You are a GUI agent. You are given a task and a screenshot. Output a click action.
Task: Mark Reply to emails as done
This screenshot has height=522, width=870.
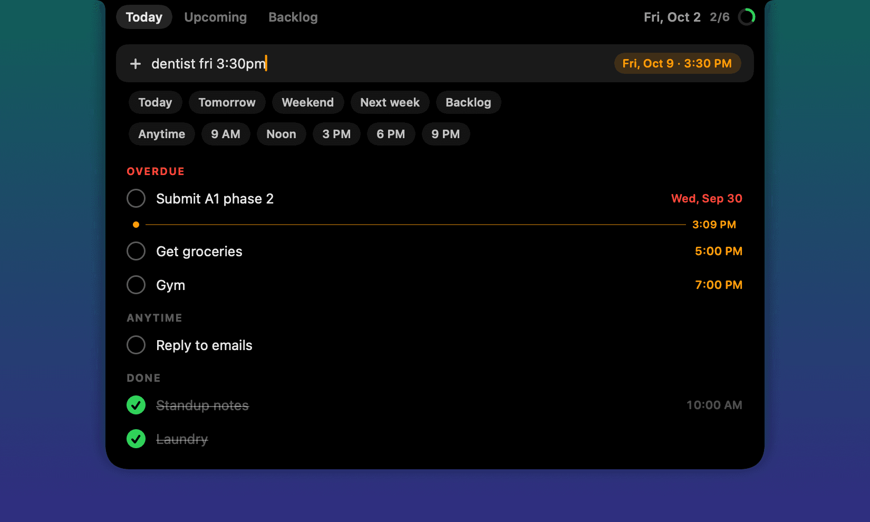click(136, 345)
